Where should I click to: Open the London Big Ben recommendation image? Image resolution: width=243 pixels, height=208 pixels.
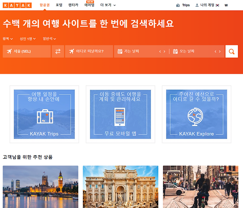[x=40, y=187]
